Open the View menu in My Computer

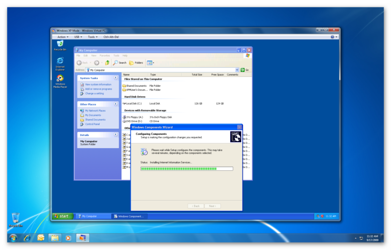(94, 56)
